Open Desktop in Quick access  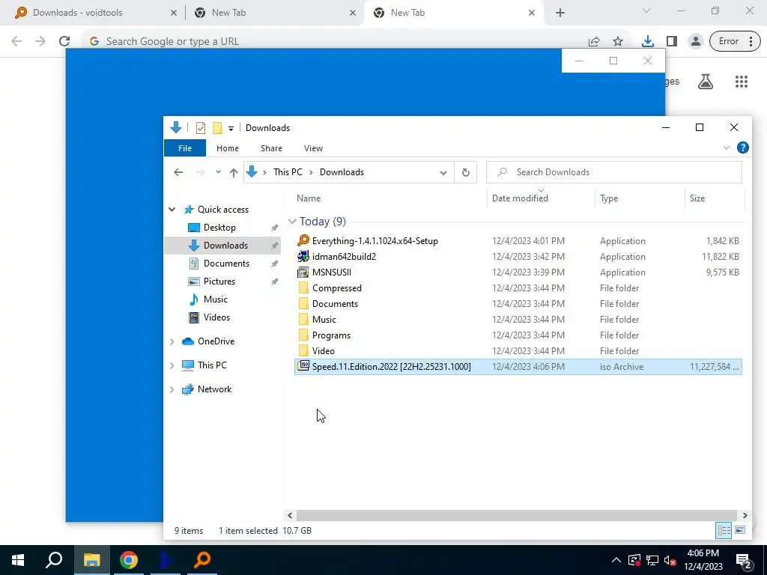(219, 228)
